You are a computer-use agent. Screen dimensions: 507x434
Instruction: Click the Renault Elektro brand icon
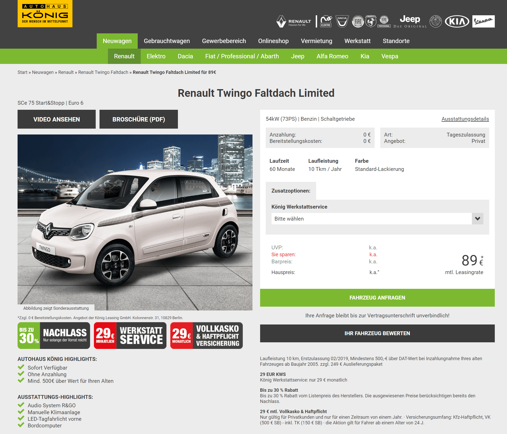pos(326,21)
